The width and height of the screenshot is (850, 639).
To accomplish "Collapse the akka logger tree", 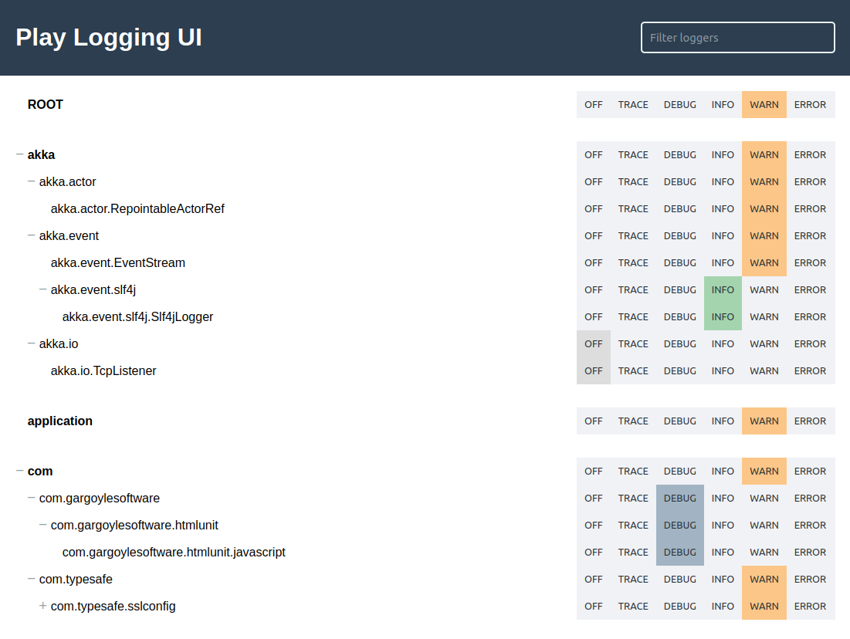I will coord(19,154).
